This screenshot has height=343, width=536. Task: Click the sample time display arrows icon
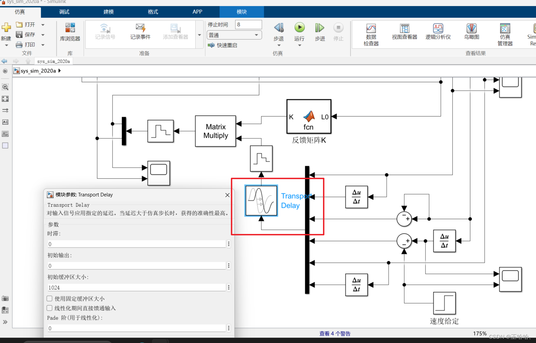tap(5, 110)
